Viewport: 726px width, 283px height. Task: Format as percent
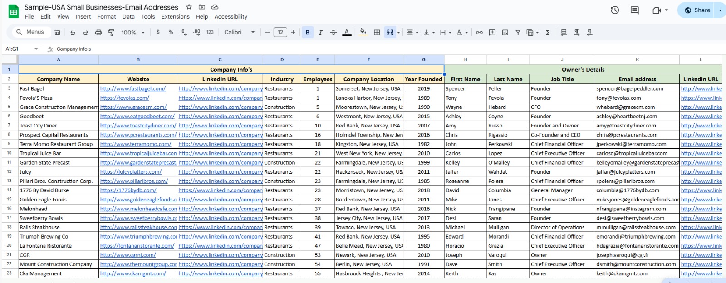(171, 32)
